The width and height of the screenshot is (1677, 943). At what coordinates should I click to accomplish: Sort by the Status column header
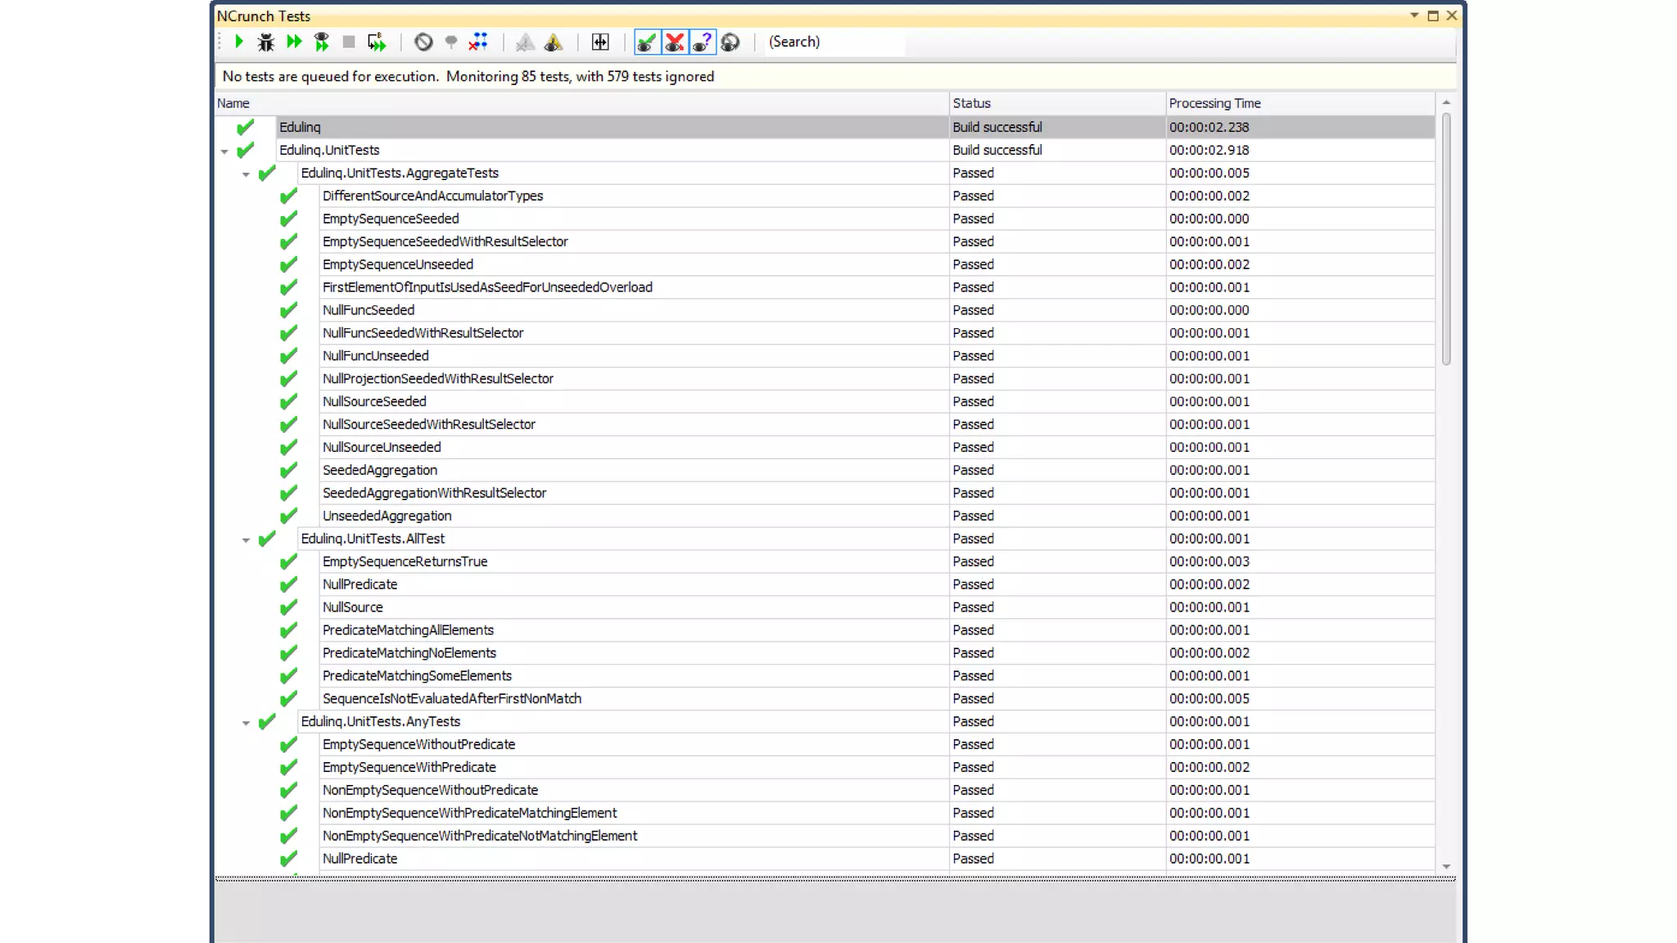click(971, 103)
